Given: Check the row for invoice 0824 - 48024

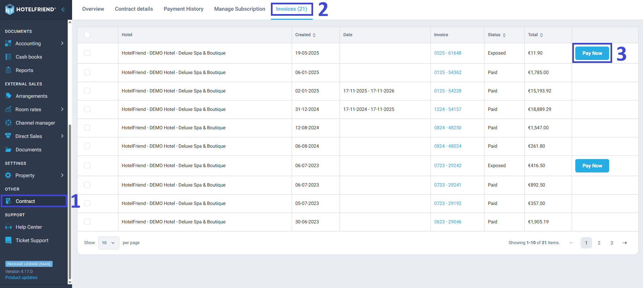Looking at the screenshot, I should tap(87, 146).
